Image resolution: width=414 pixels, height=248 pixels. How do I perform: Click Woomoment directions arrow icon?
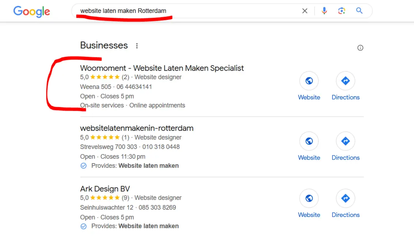point(345,81)
